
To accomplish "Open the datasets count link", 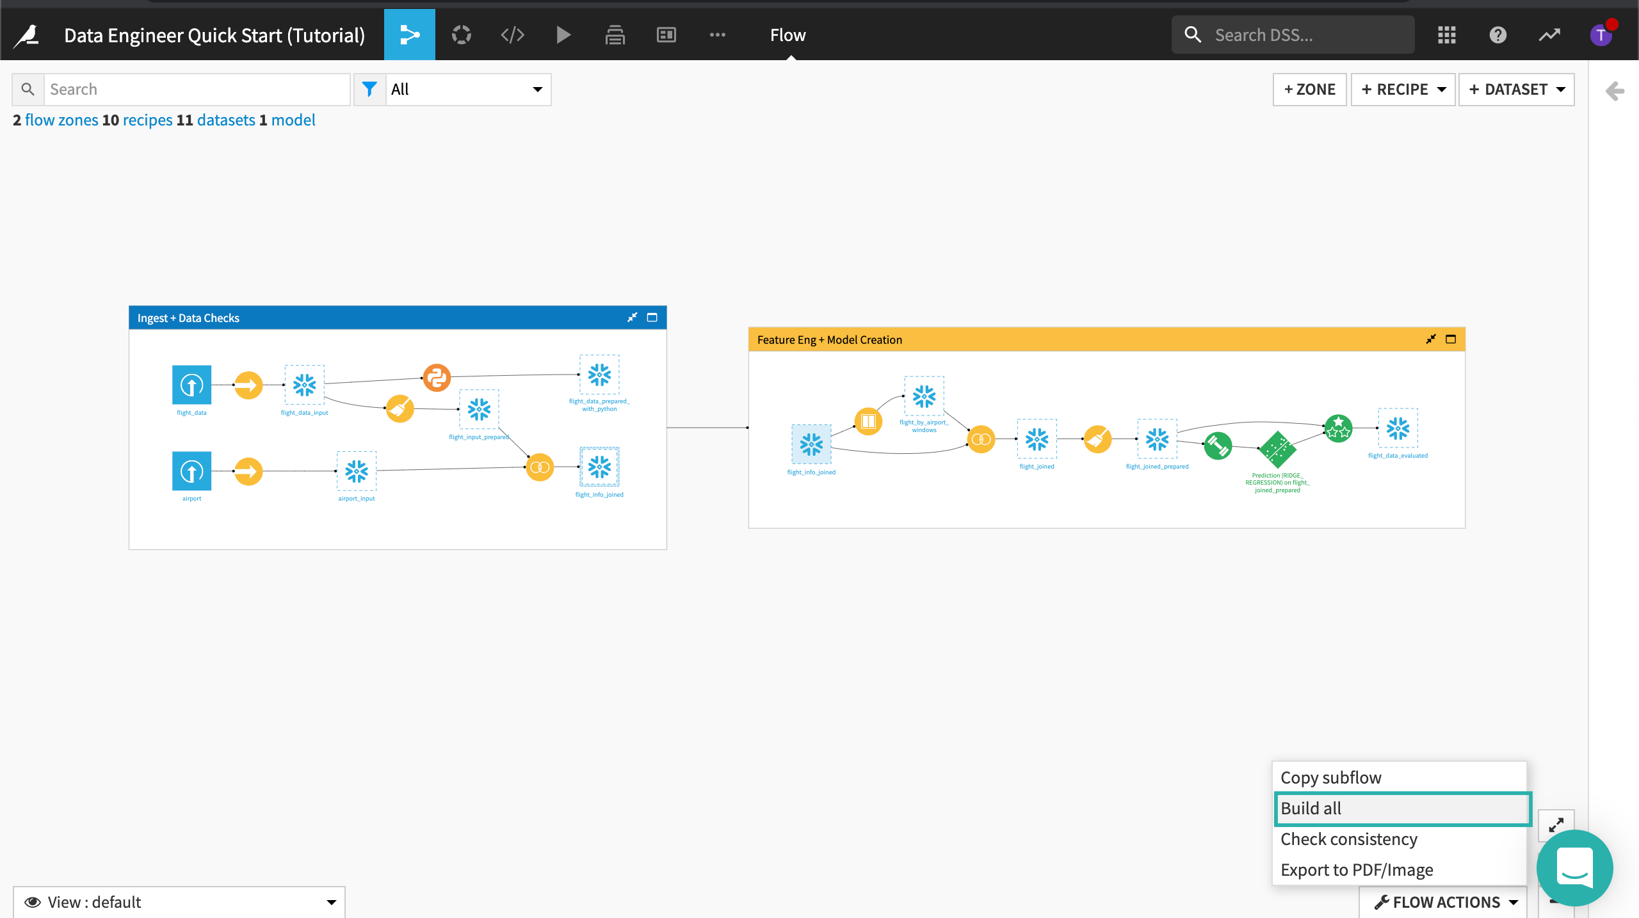I will [226, 120].
